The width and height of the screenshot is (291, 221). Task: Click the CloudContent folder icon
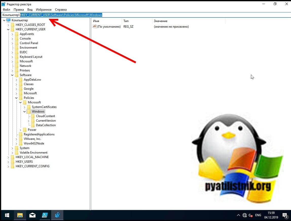(x=33, y=116)
